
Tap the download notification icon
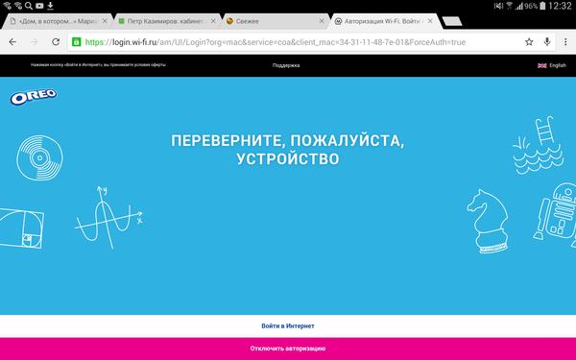(x=50, y=6)
